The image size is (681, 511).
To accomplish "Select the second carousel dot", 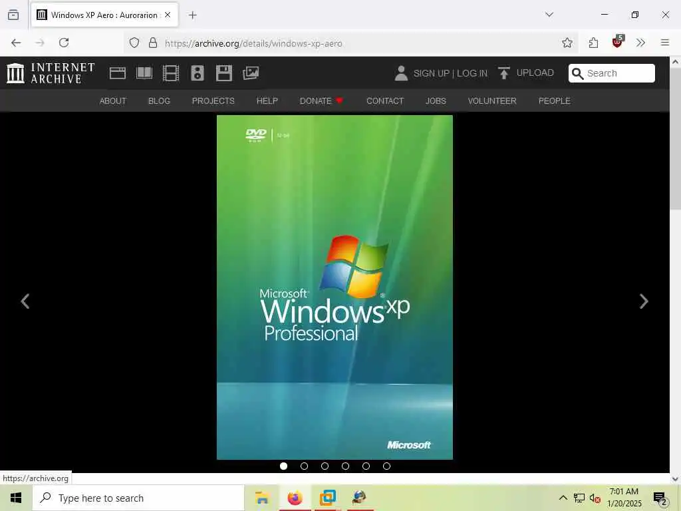I will (304, 466).
